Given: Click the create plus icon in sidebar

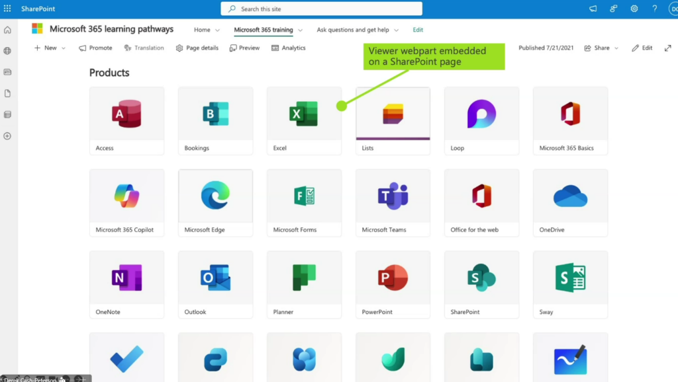Looking at the screenshot, I should coord(7,136).
